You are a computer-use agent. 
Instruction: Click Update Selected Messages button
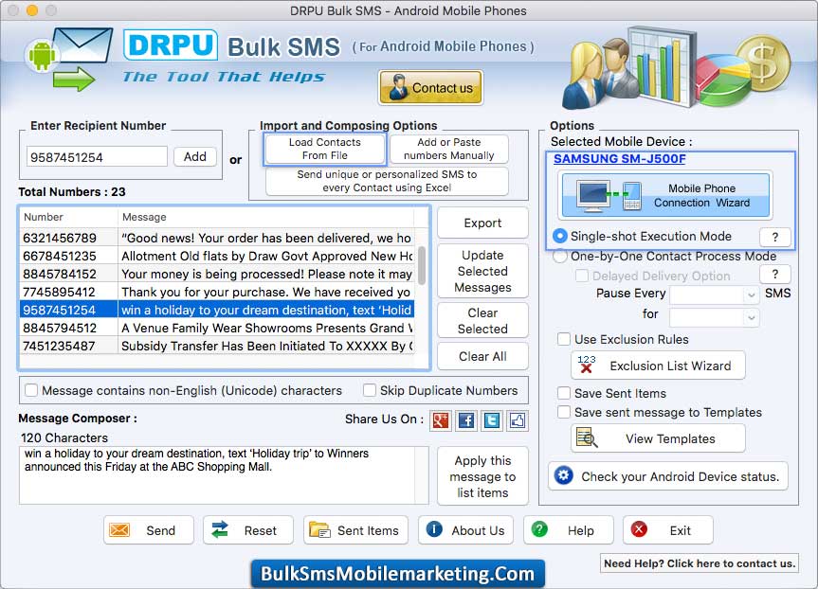coord(482,271)
